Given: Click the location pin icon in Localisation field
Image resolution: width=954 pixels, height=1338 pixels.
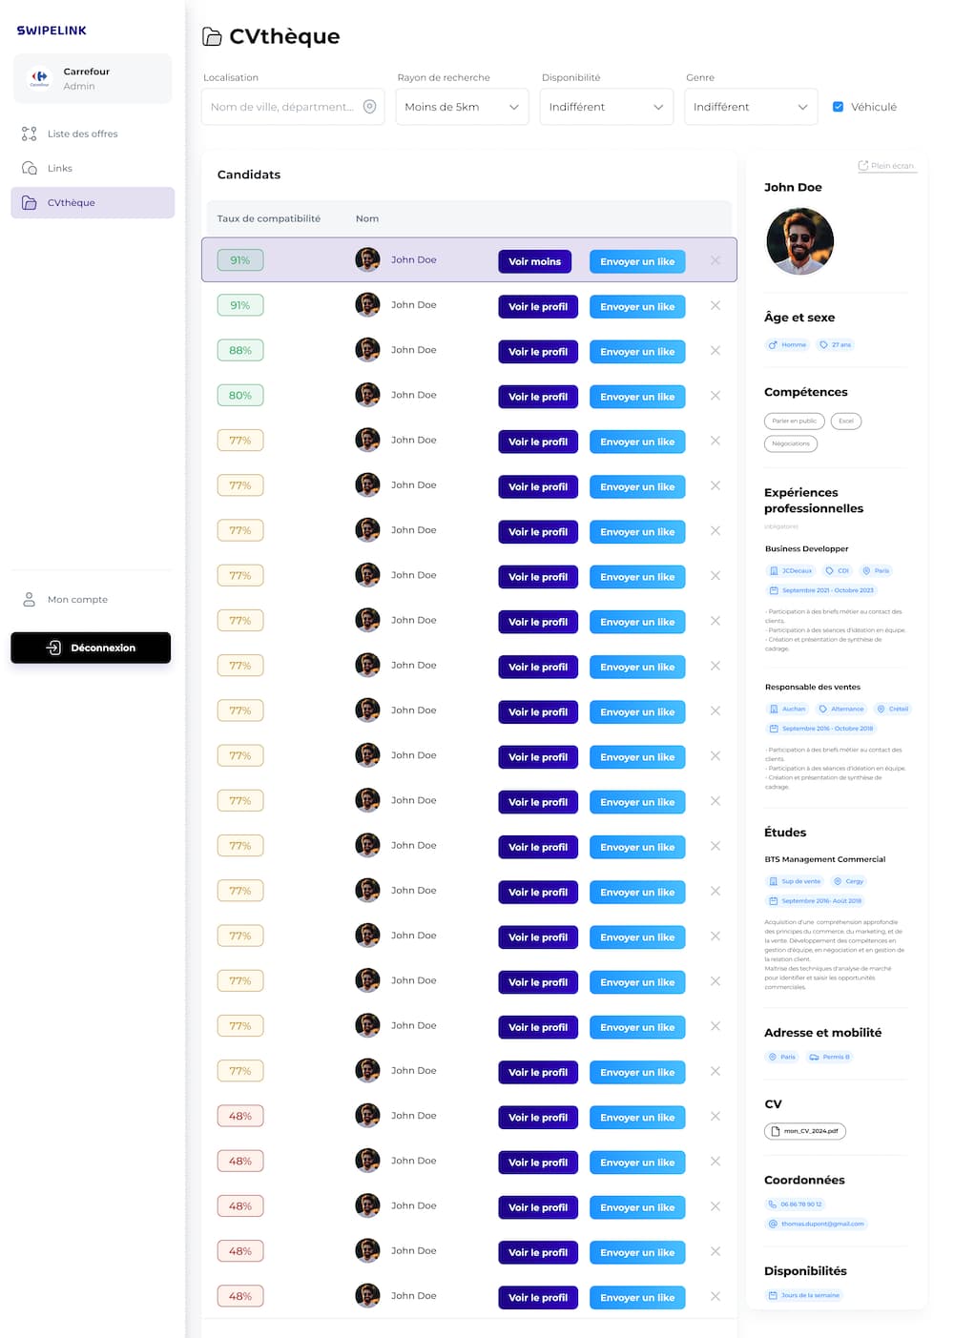Looking at the screenshot, I should point(369,107).
